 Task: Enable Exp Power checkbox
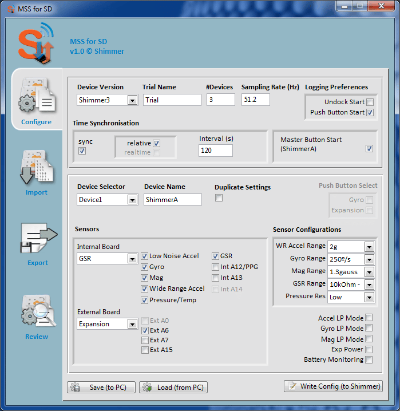coord(369,349)
